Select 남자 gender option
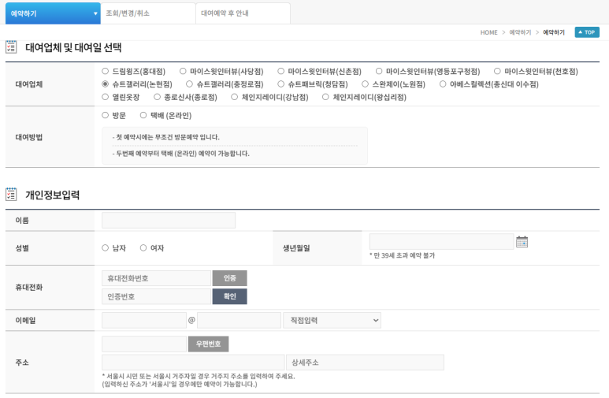Screen dimensions: 609x398 (106, 247)
